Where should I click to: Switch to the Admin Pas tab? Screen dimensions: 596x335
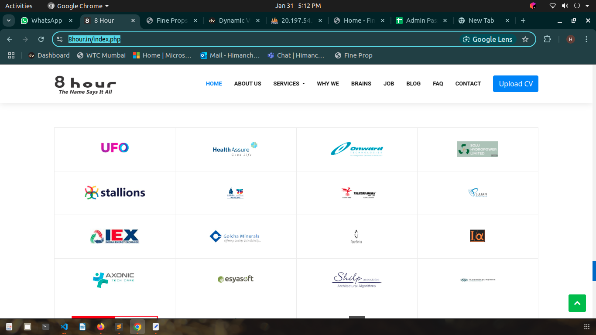pos(421,21)
